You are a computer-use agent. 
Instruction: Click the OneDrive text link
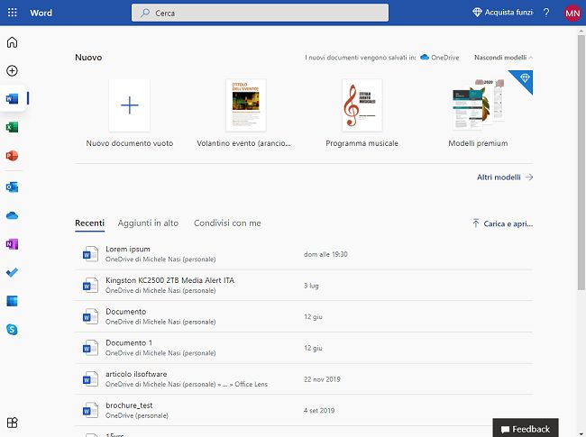point(444,58)
